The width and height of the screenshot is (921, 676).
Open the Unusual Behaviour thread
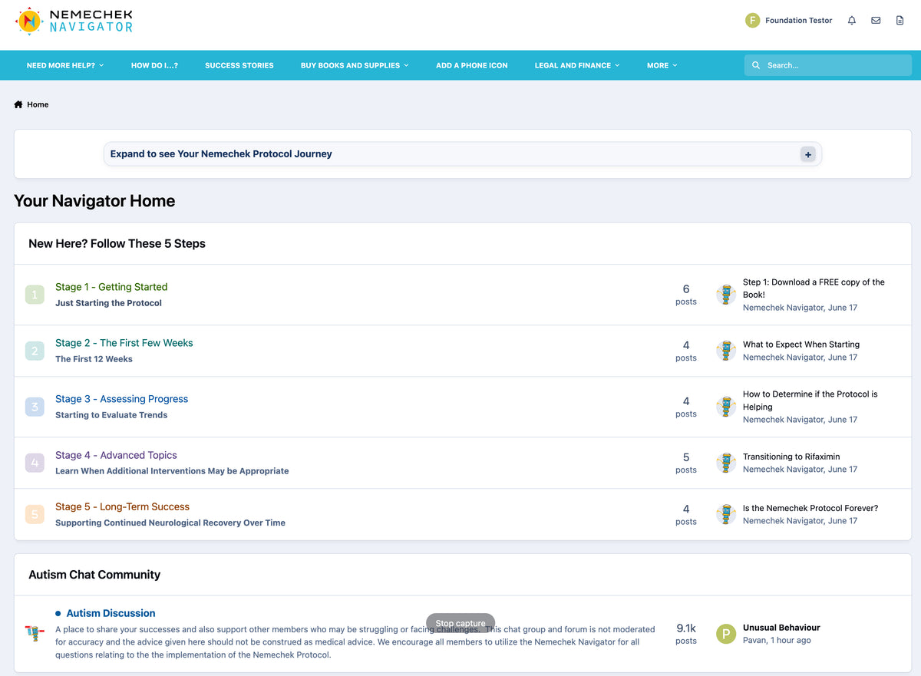781,628
